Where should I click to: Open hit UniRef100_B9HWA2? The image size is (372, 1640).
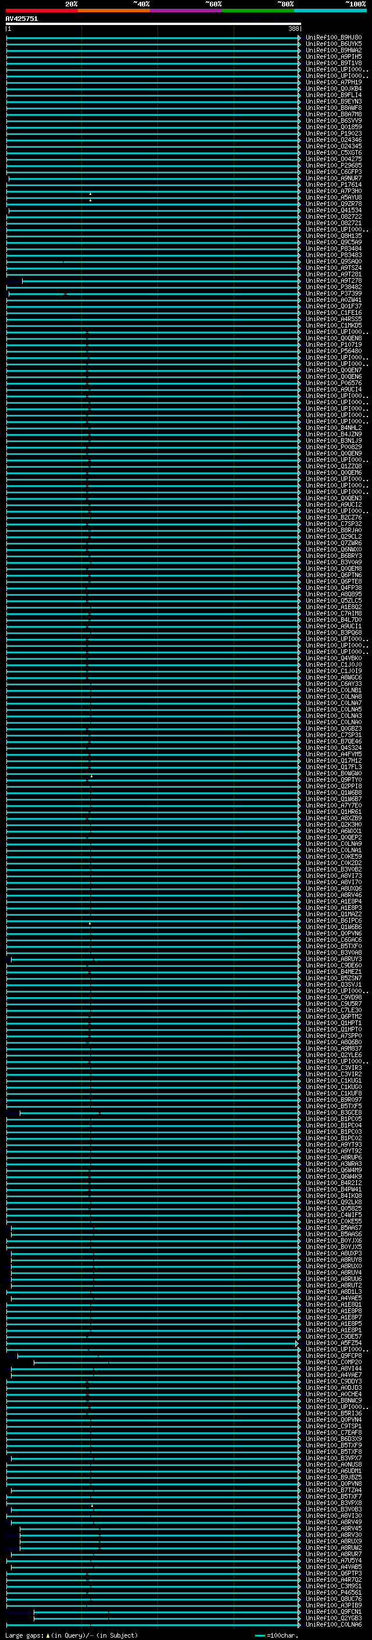point(334,50)
